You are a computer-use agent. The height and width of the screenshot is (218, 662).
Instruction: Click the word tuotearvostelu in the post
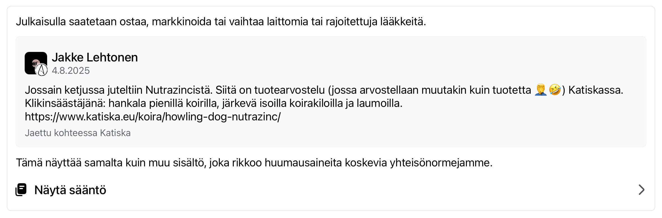coord(289,90)
